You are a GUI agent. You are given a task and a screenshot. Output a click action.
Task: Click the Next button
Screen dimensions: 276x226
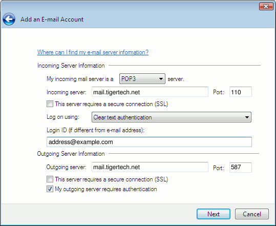pos(214,214)
